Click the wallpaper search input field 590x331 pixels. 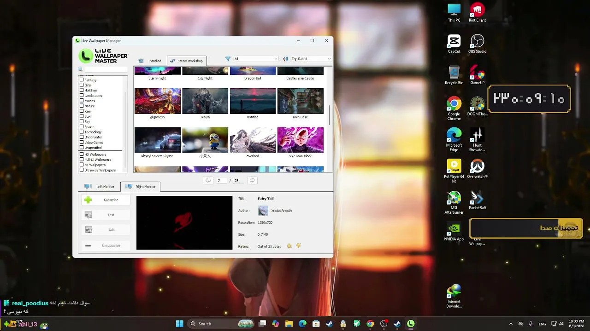click(x=106, y=69)
